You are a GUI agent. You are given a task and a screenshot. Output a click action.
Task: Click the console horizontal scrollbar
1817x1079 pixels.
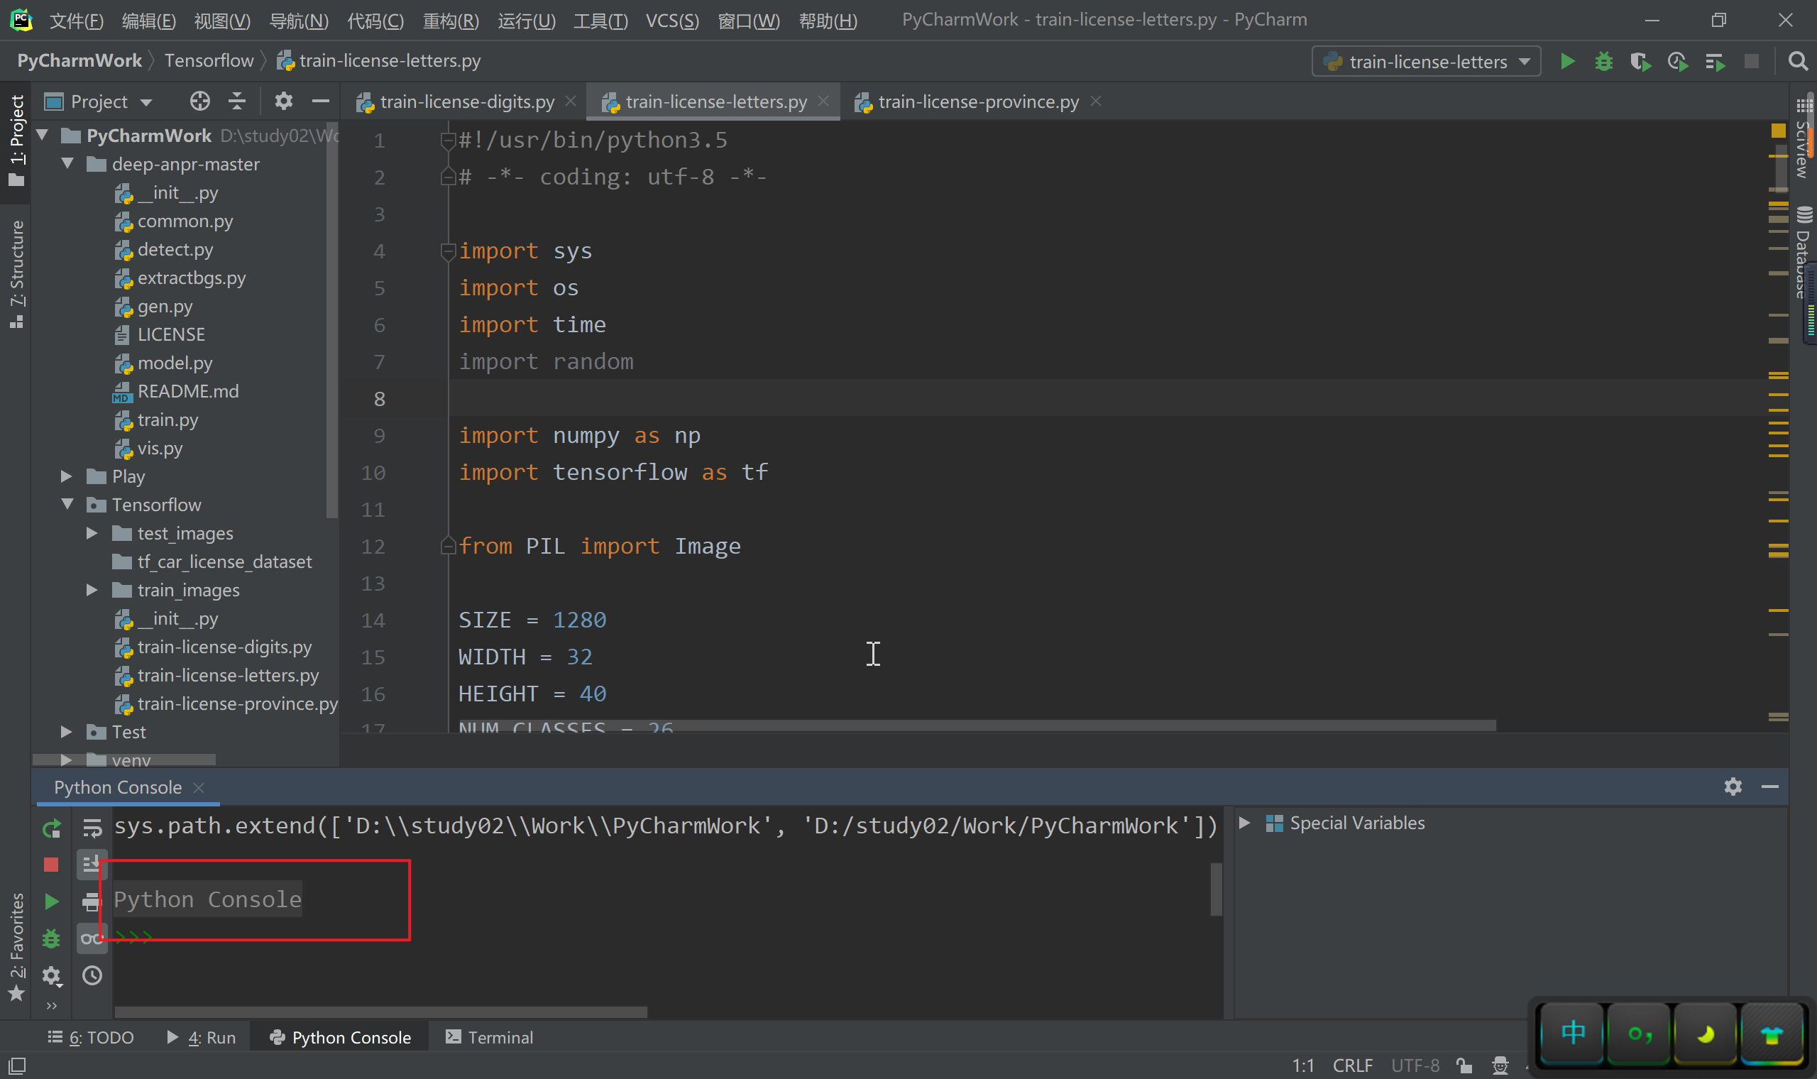380,1012
